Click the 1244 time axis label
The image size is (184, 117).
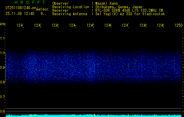tap(73, 25)
